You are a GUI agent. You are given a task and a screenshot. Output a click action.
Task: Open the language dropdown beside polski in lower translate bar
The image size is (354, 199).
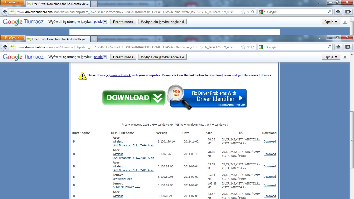coord(105,57)
